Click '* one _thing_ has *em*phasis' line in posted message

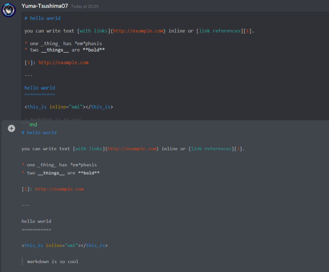point(63,43)
